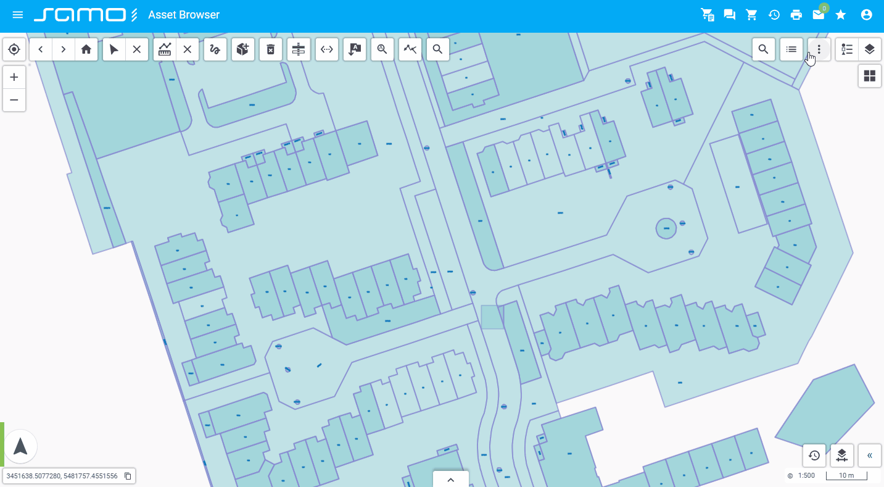Clear selection with X beside arrow tool

tap(137, 49)
